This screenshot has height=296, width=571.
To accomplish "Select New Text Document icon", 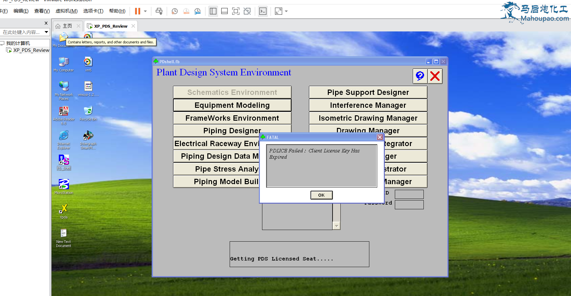I will tap(64, 238).
